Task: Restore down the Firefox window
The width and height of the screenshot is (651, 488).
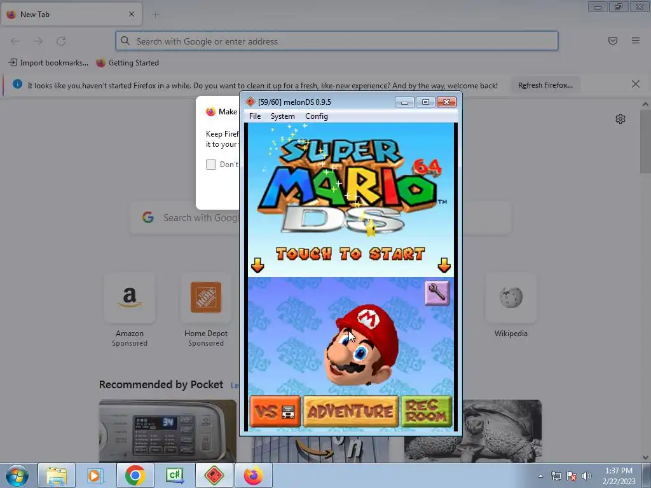Action: [x=619, y=7]
